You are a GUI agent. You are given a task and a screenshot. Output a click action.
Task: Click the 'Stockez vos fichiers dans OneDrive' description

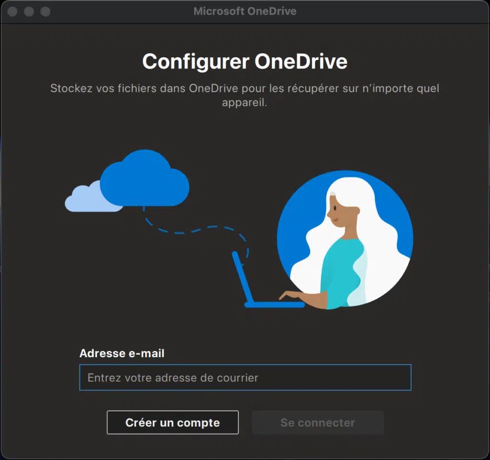click(245, 95)
